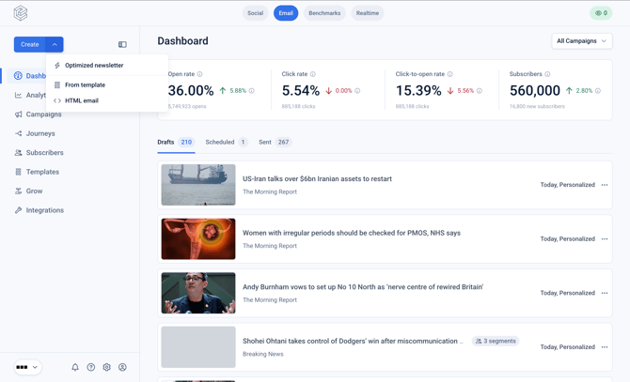Open the Andy Burnham draft thumbnail
Image resolution: width=630 pixels, height=382 pixels.
pyautogui.click(x=198, y=293)
